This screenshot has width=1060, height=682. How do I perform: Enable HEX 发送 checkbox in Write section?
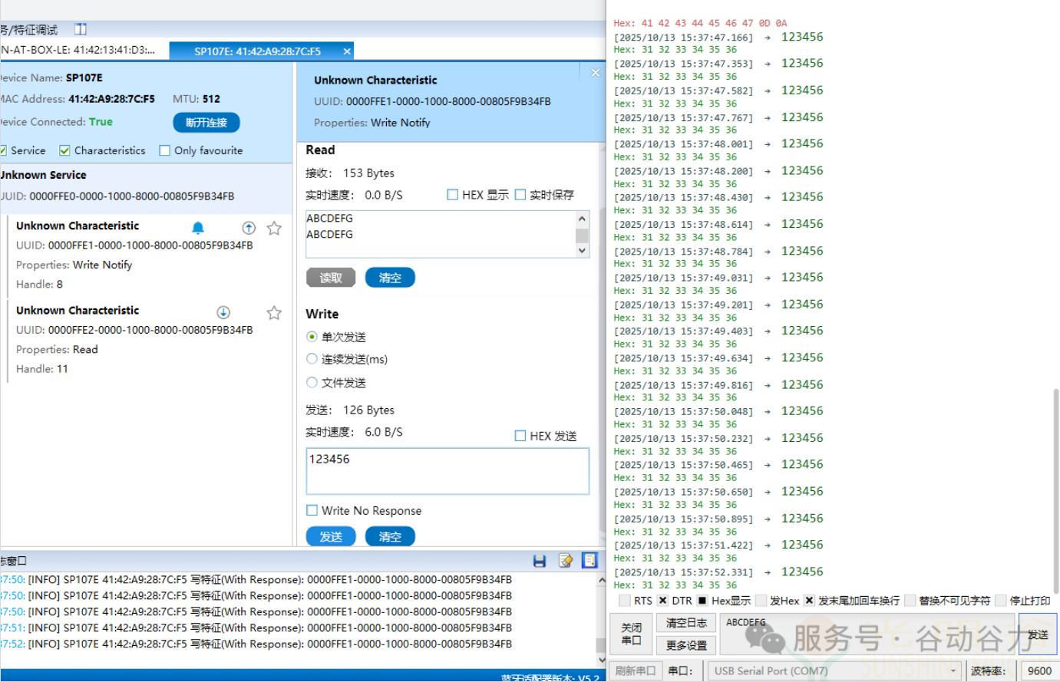coord(520,436)
